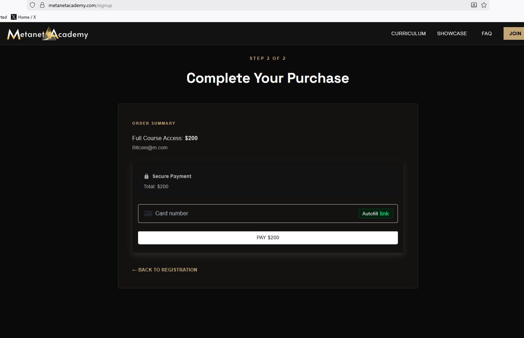524x338 pixels.
Task: Click the credit card icon in card field
Action: coord(148,214)
